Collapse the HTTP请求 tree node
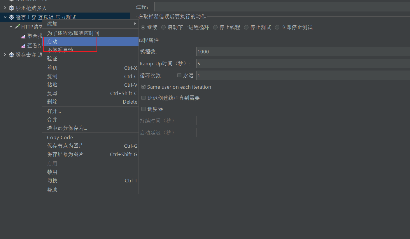 point(11,27)
